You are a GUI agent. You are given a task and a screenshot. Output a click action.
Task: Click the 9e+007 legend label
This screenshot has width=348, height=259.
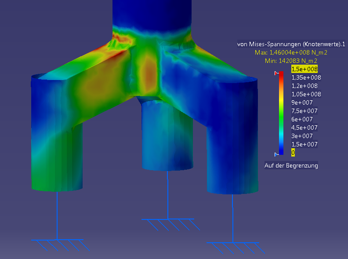pyautogui.click(x=302, y=102)
